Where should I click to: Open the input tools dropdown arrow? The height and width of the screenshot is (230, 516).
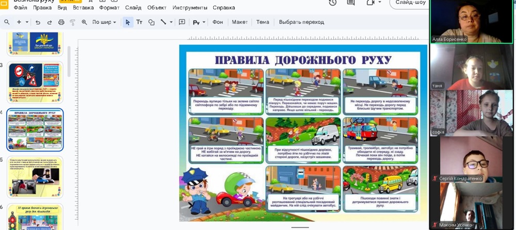(x=204, y=22)
